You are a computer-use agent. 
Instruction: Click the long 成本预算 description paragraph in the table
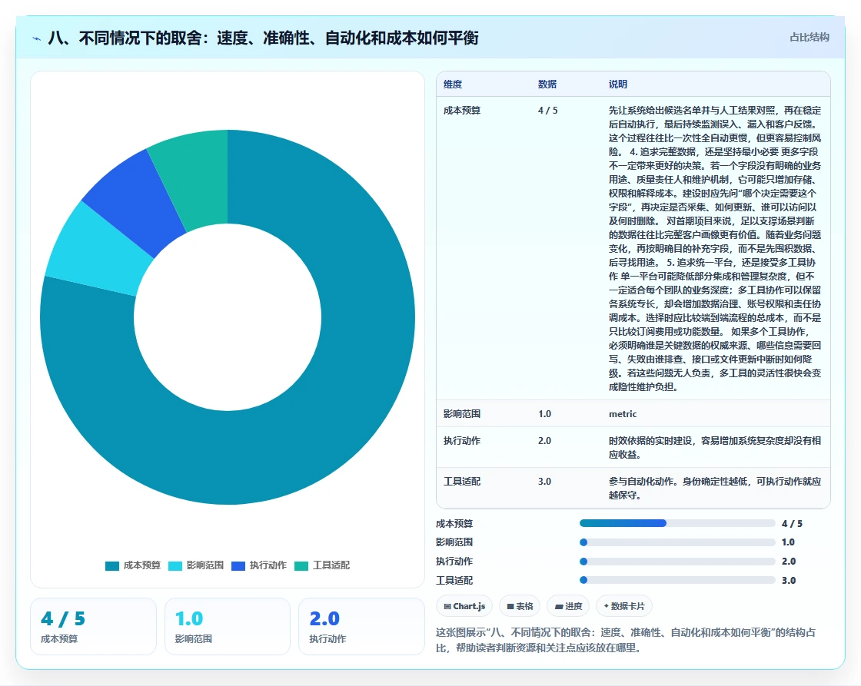715,249
